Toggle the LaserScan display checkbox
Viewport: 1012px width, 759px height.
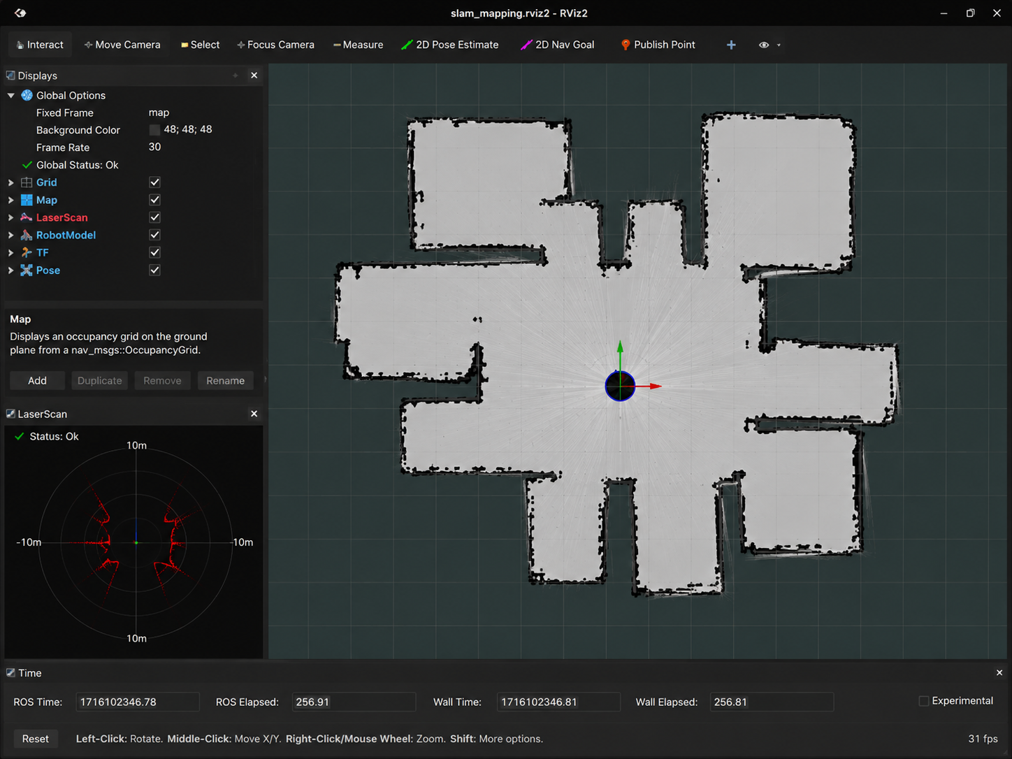point(154,217)
